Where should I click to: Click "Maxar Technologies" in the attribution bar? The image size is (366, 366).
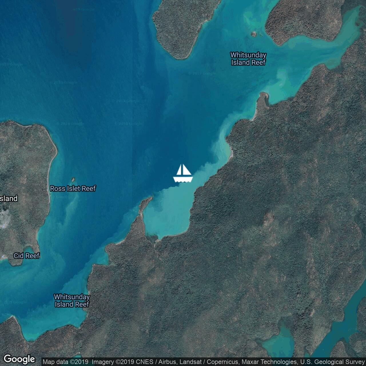[269, 362]
